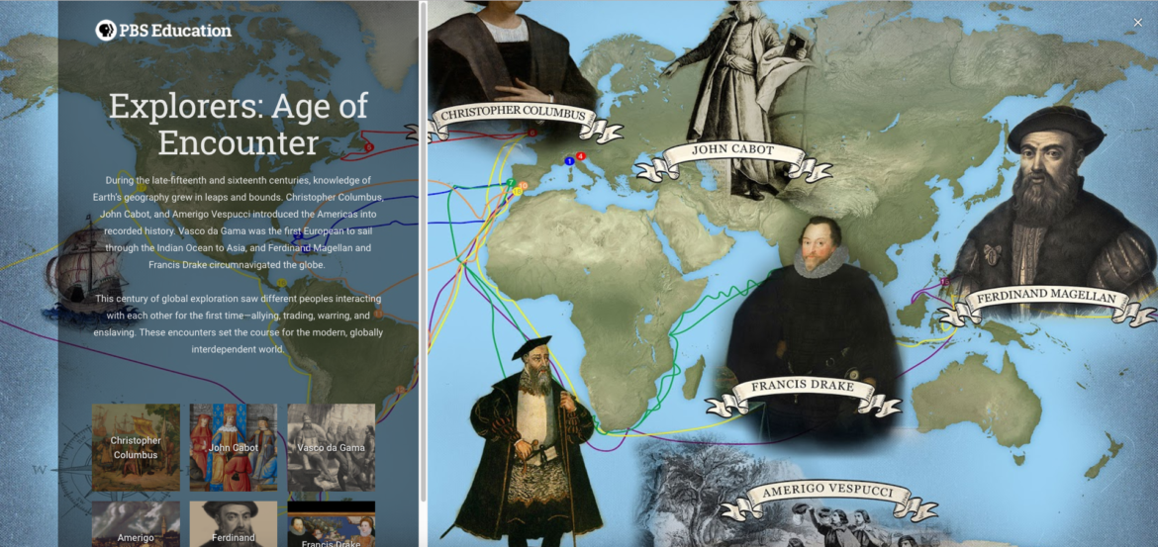Open the Francis Drake thumbnail card
This screenshot has width=1158, height=547.
tap(331, 524)
